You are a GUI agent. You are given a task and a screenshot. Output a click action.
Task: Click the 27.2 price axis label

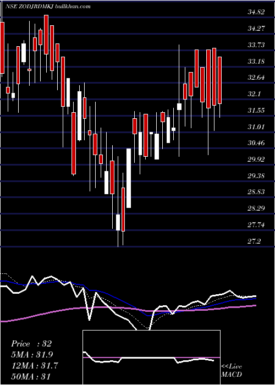click(x=254, y=241)
